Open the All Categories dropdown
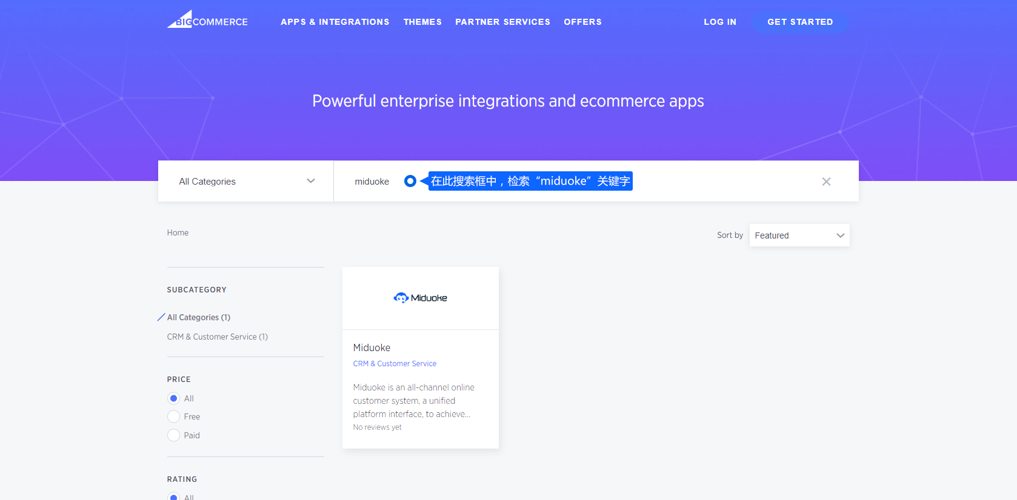 point(245,182)
